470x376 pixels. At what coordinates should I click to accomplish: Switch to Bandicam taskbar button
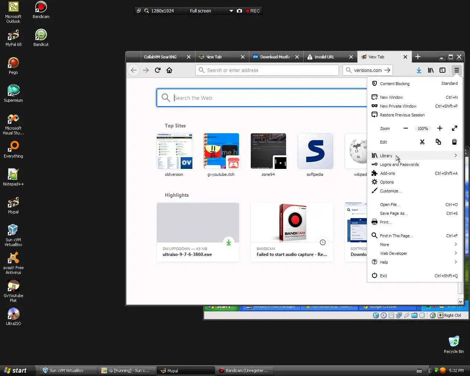click(x=244, y=370)
